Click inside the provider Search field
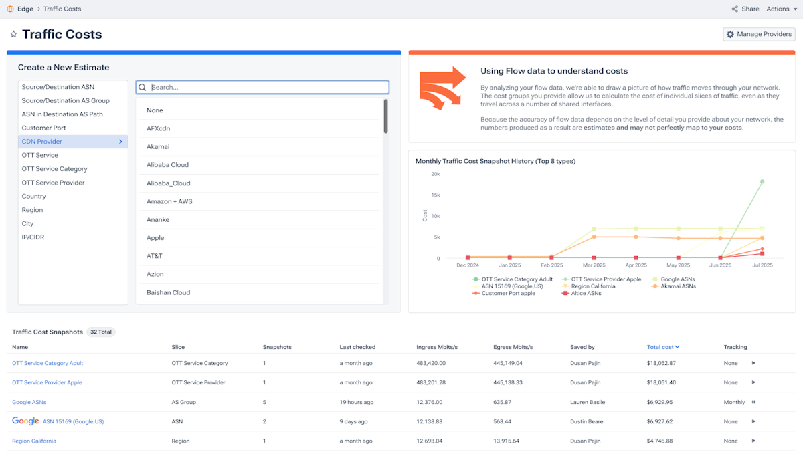 click(x=261, y=87)
